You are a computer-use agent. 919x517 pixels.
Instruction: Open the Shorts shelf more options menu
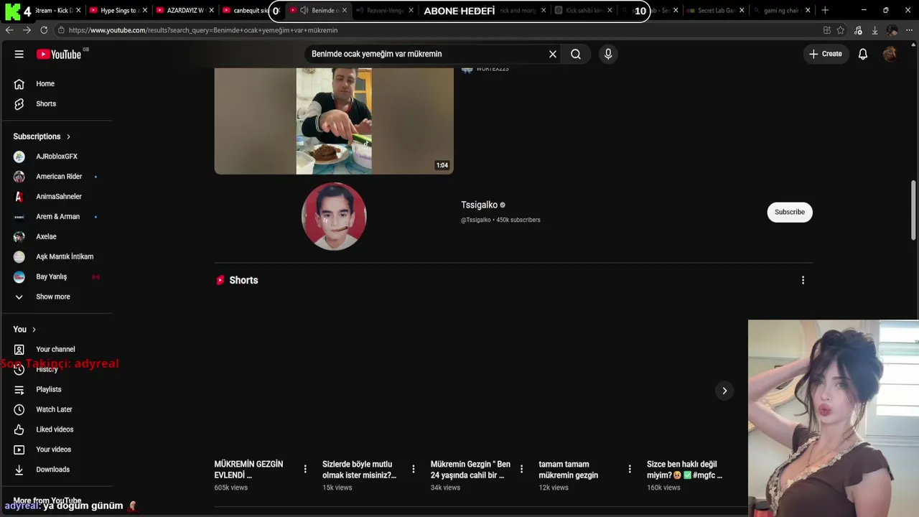click(803, 280)
